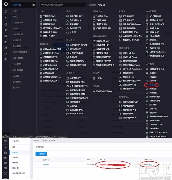Screen dimensions: 172x180
Task: Click the icon beside 对象存储 BOS
Action: [x=94, y=16]
